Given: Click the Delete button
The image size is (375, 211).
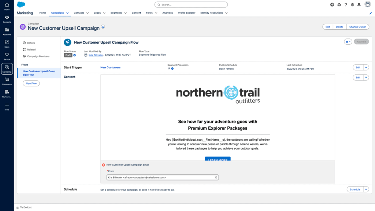Looking at the screenshot, I should point(339,27).
